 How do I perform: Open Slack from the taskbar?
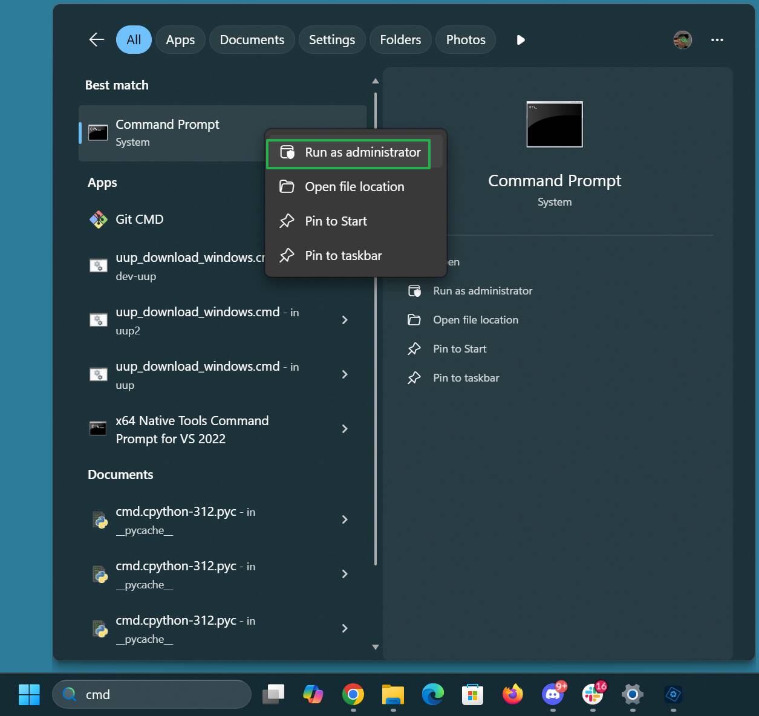pyautogui.click(x=593, y=694)
